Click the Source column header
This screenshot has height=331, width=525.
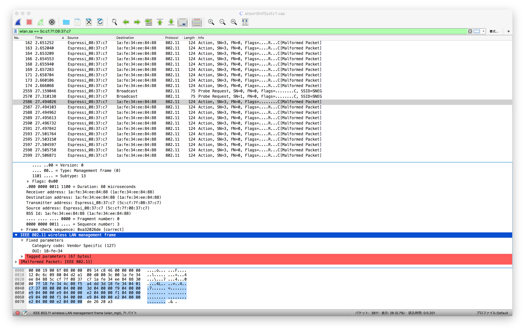[x=73, y=38]
